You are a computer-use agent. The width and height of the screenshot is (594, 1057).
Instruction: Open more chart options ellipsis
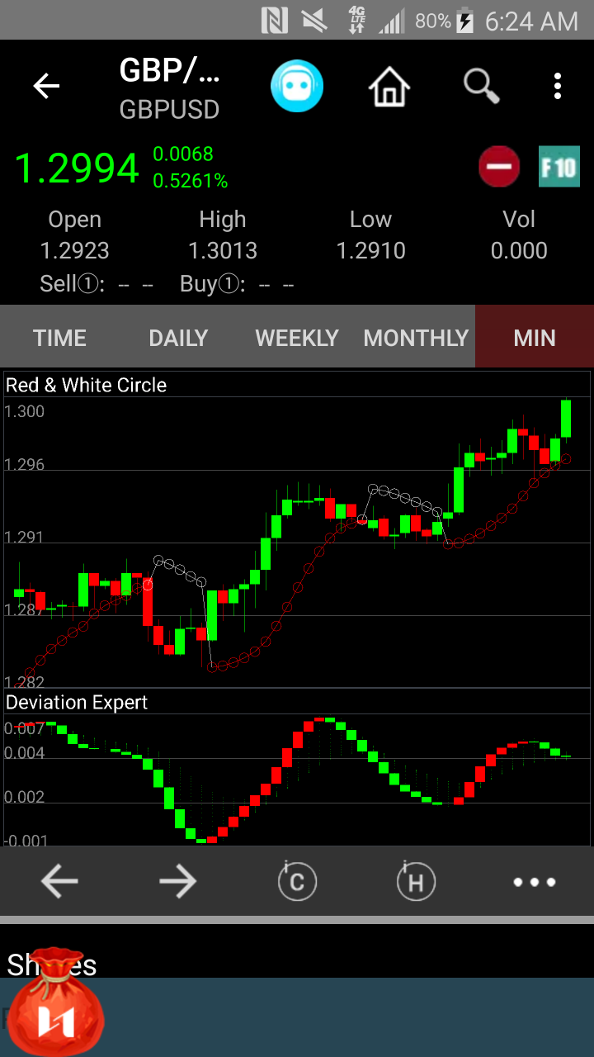point(535,882)
